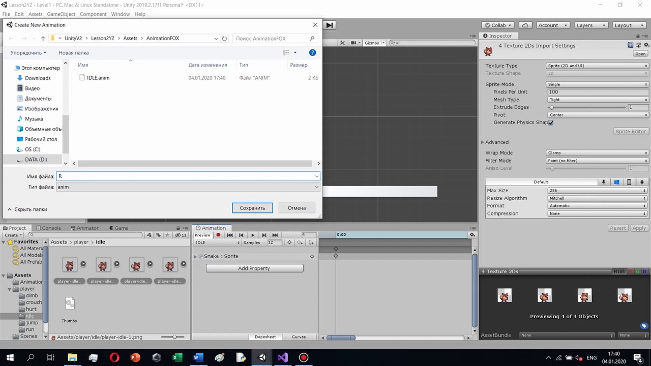Switch to Curves view in Animation
Image resolution: width=651 pixels, height=366 pixels.
pos(299,337)
